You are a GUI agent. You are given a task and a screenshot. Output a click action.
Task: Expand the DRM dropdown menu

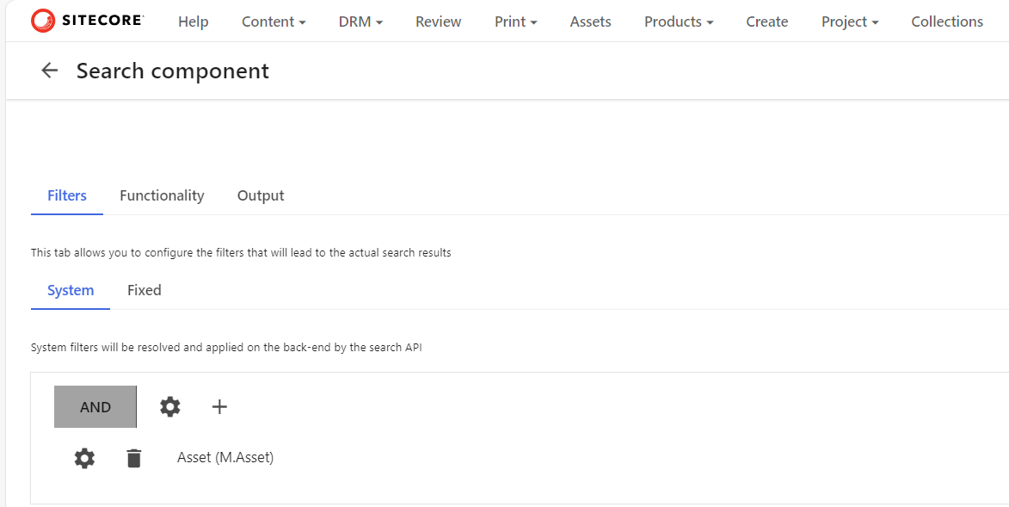point(360,22)
